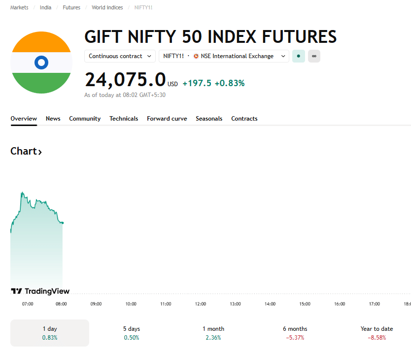The height and width of the screenshot is (351, 411).
Task: Switch to 6 months performance range
Action: point(295,333)
